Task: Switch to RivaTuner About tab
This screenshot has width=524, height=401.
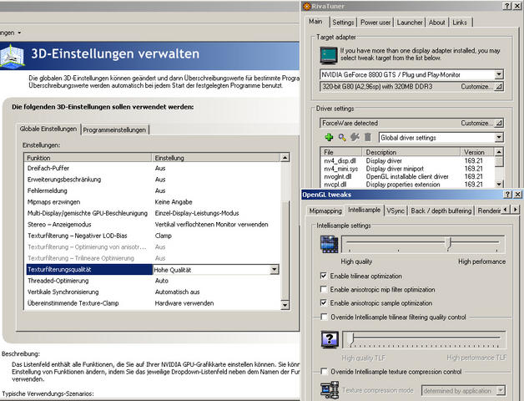Action: (x=436, y=23)
